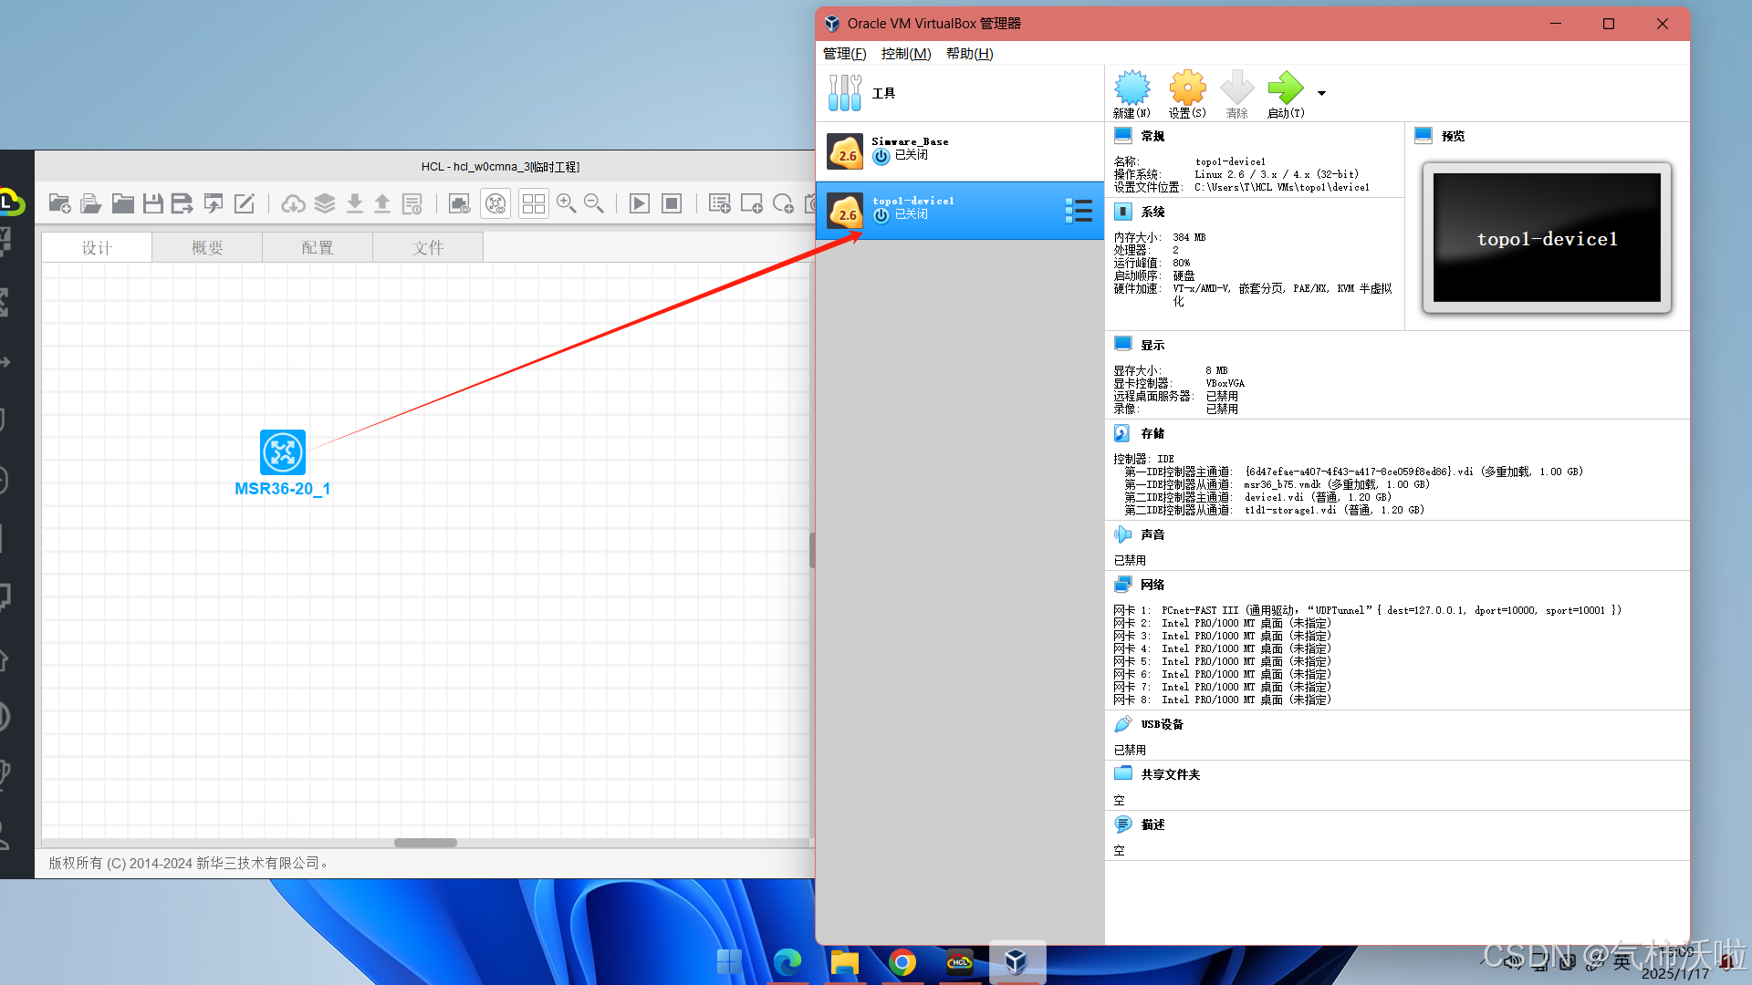This screenshot has height=985, width=1752.
Task: Toggle device name visibility icon in toolbar
Action: tap(495, 203)
